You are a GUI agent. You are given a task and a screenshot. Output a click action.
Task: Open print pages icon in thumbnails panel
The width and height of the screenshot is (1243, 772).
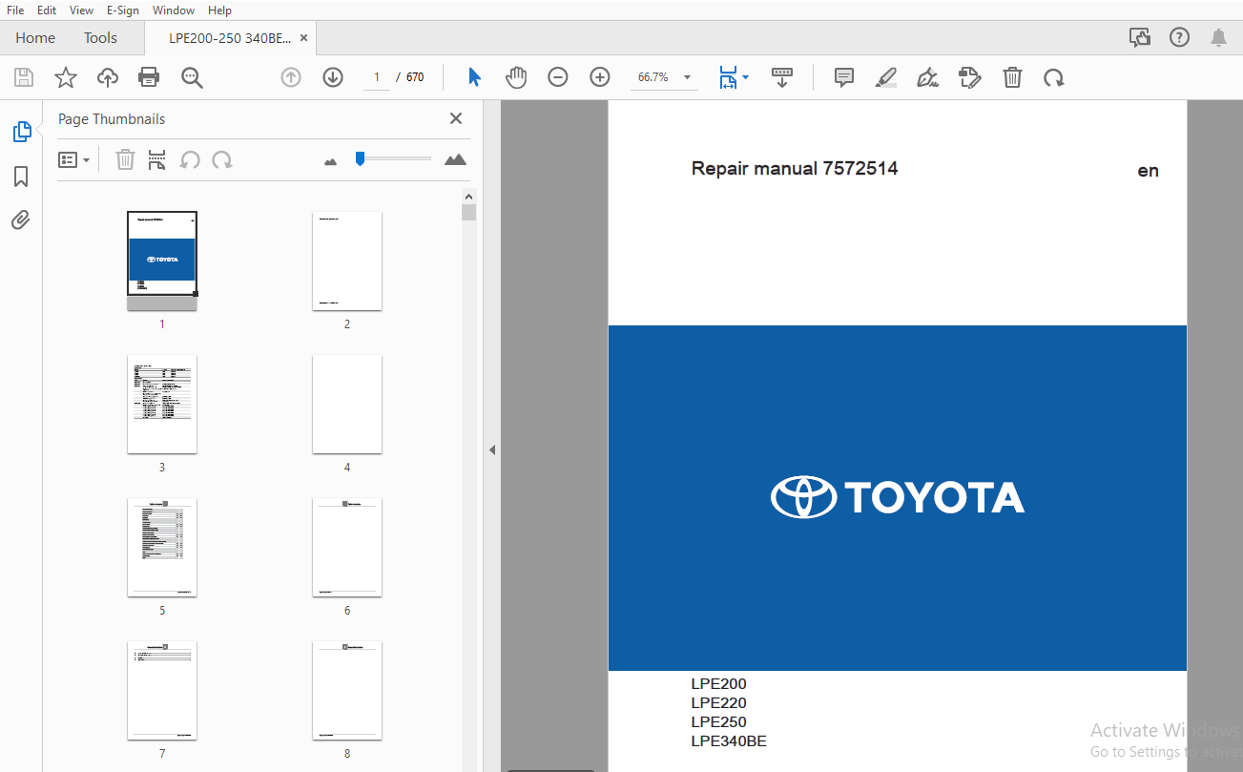click(157, 159)
